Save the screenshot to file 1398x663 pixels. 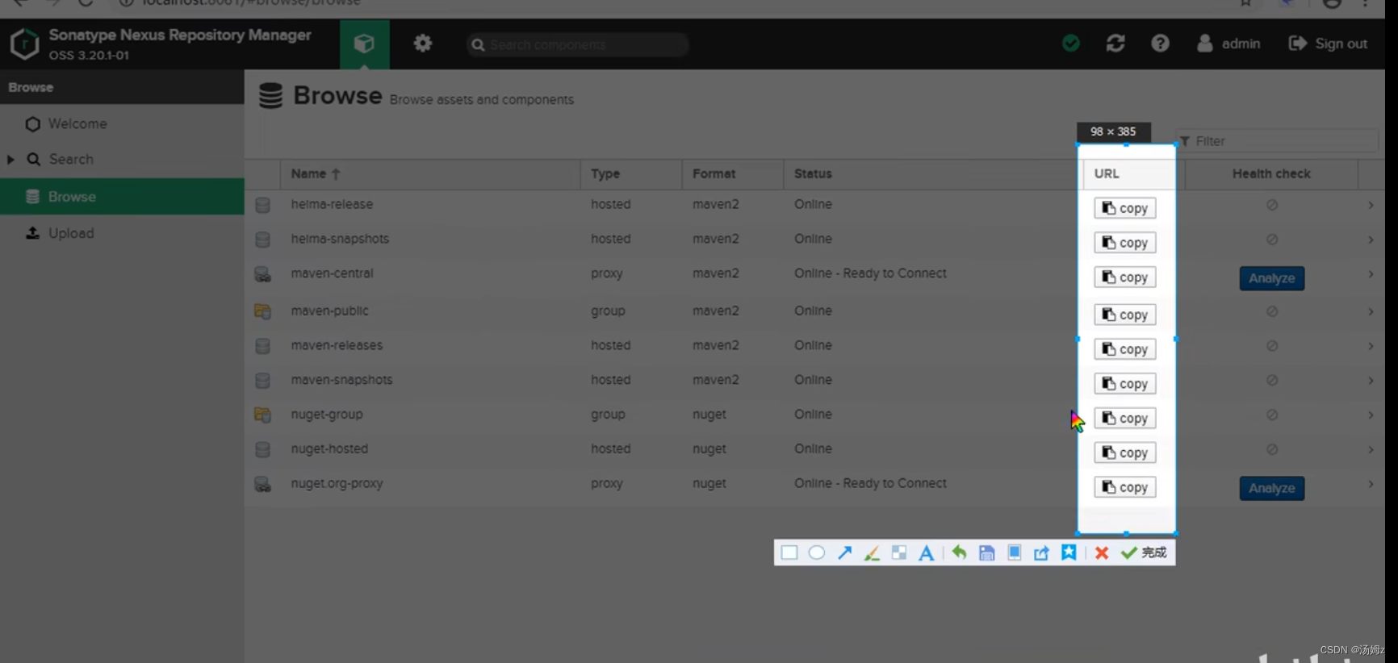[x=986, y=552]
